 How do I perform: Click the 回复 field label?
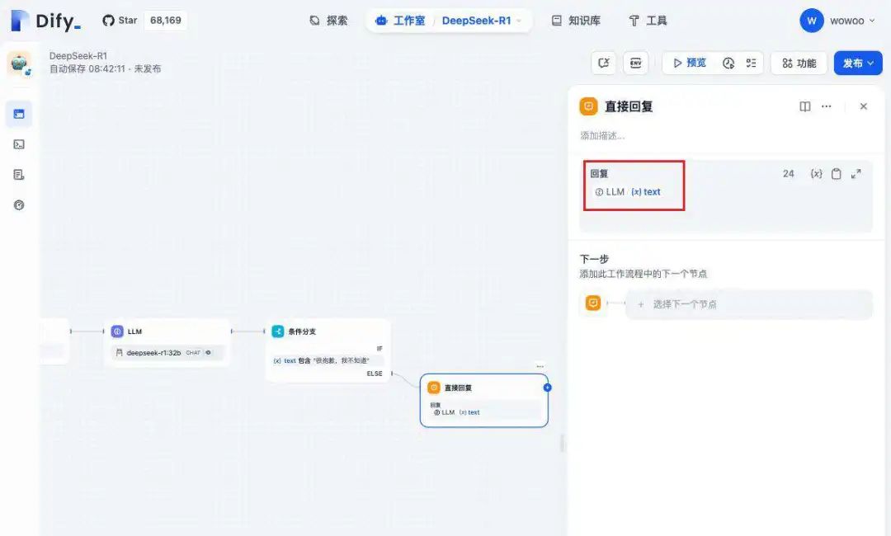[599, 174]
